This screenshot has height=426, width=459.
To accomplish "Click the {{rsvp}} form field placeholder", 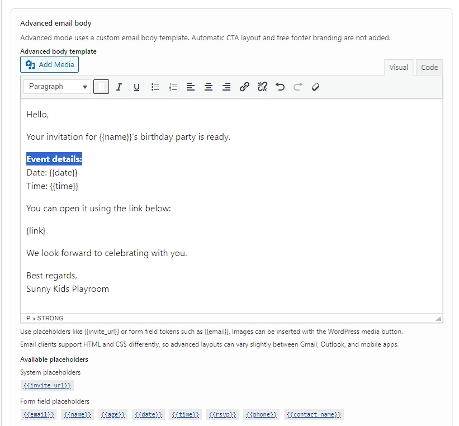I will tap(223, 414).
